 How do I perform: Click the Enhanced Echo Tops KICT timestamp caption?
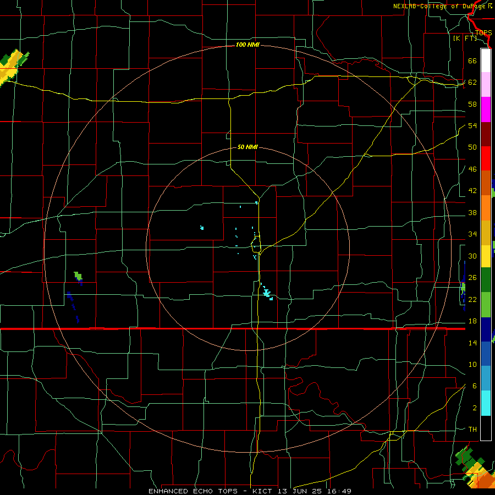click(x=250, y=491)
